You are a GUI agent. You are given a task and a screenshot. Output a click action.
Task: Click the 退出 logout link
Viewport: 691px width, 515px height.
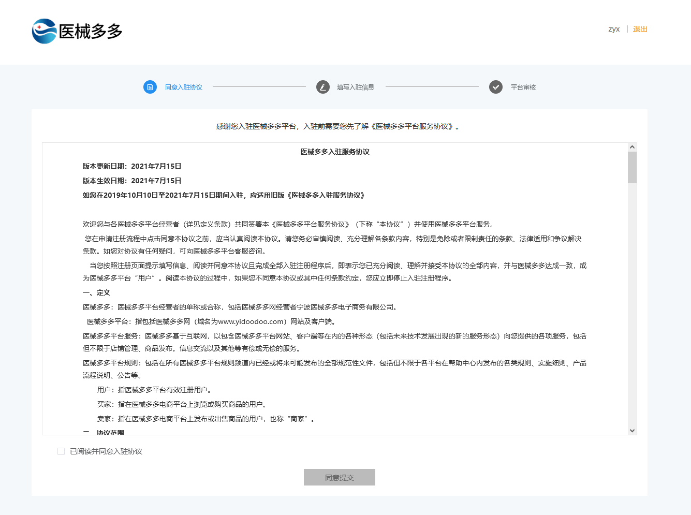[640, 29]
